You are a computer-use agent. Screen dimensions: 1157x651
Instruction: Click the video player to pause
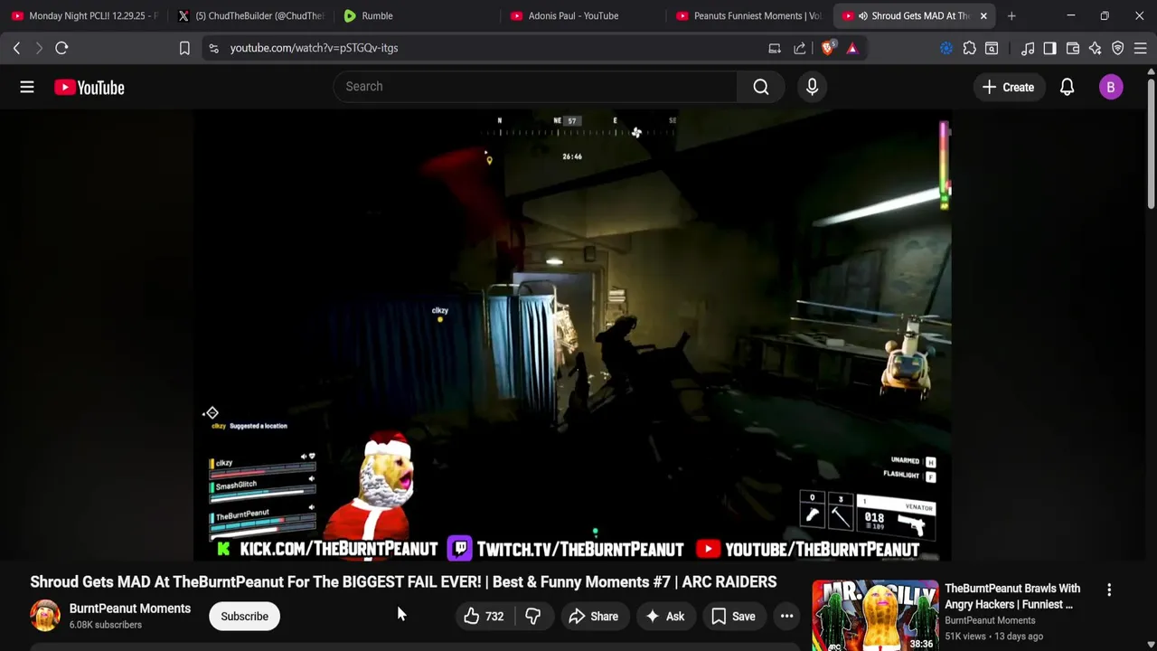tap(571, 335)
